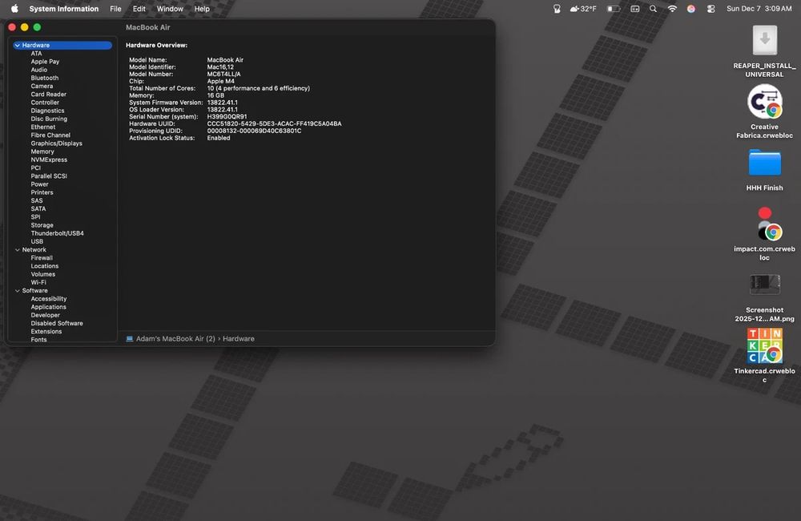Select ATA in the sidebar
The height and width of the screenshot is (521, 801).
36,53
